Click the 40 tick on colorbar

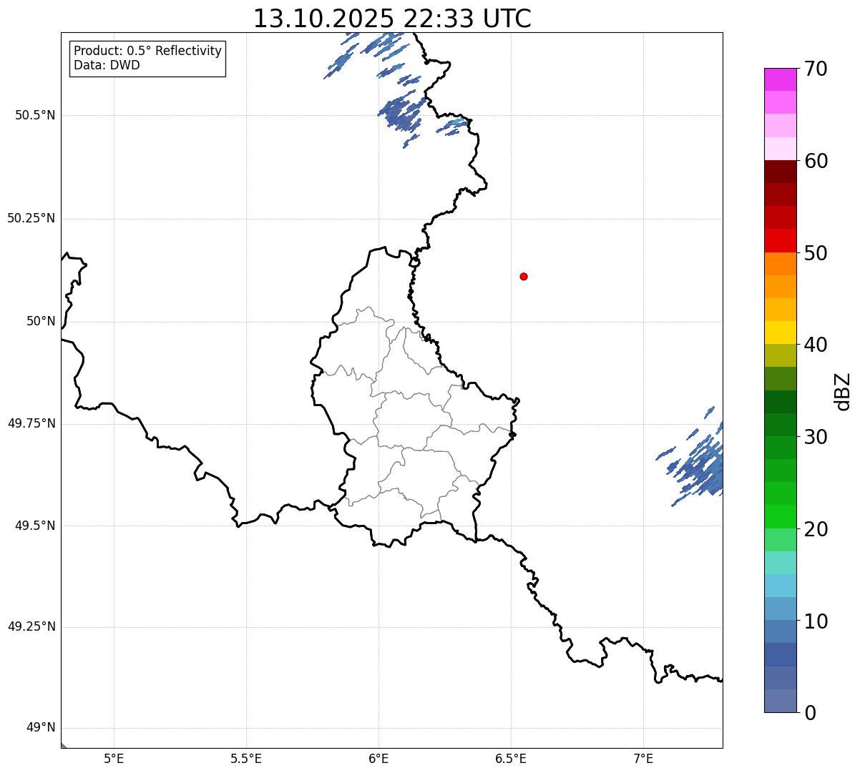point(816,345)
